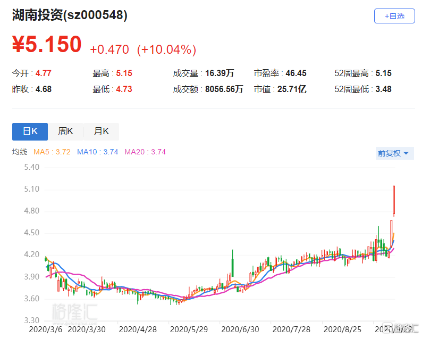Click stock title 湖南投资(sz000548)
The width and height of the screenshot is (422, 337).
coord(70,15)
